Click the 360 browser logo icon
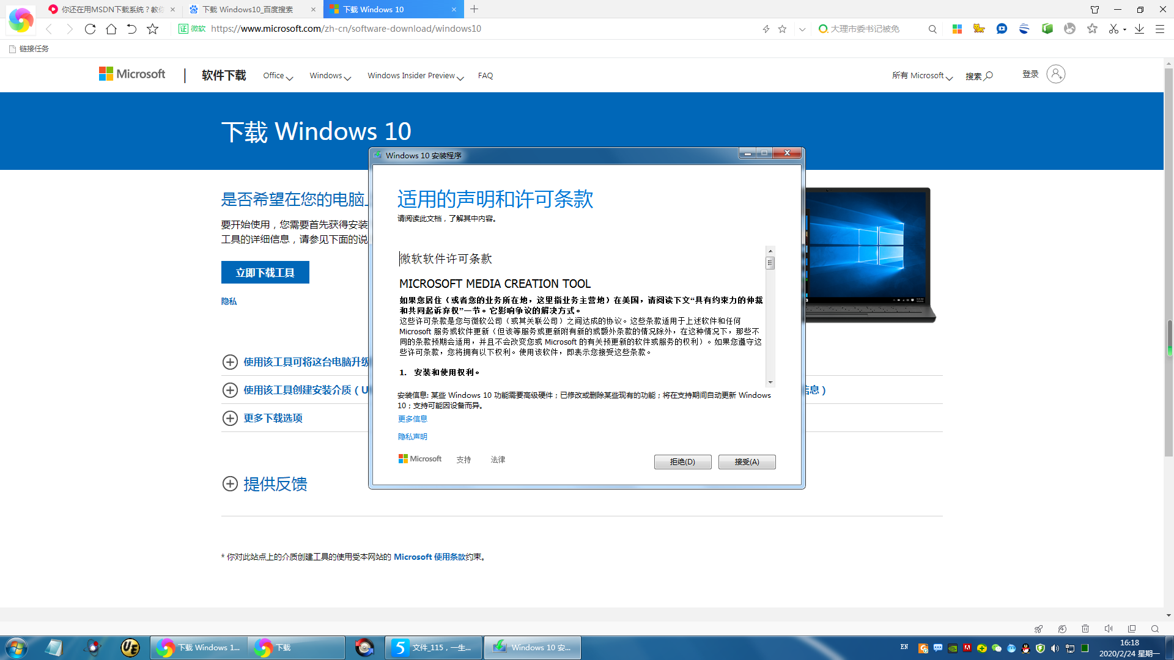This screenshot has height=660, width=1174. [x=21, y=20]
